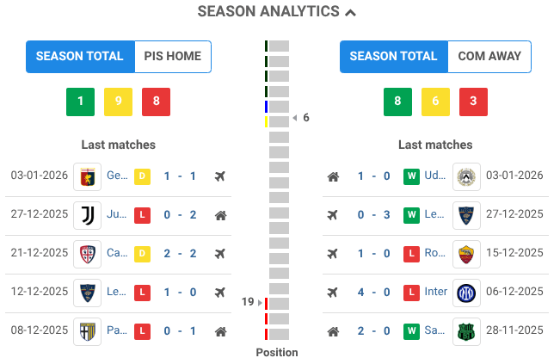Click the Udinese club logo
Viewport: 560px width, 364px height.
pos(466,176)
